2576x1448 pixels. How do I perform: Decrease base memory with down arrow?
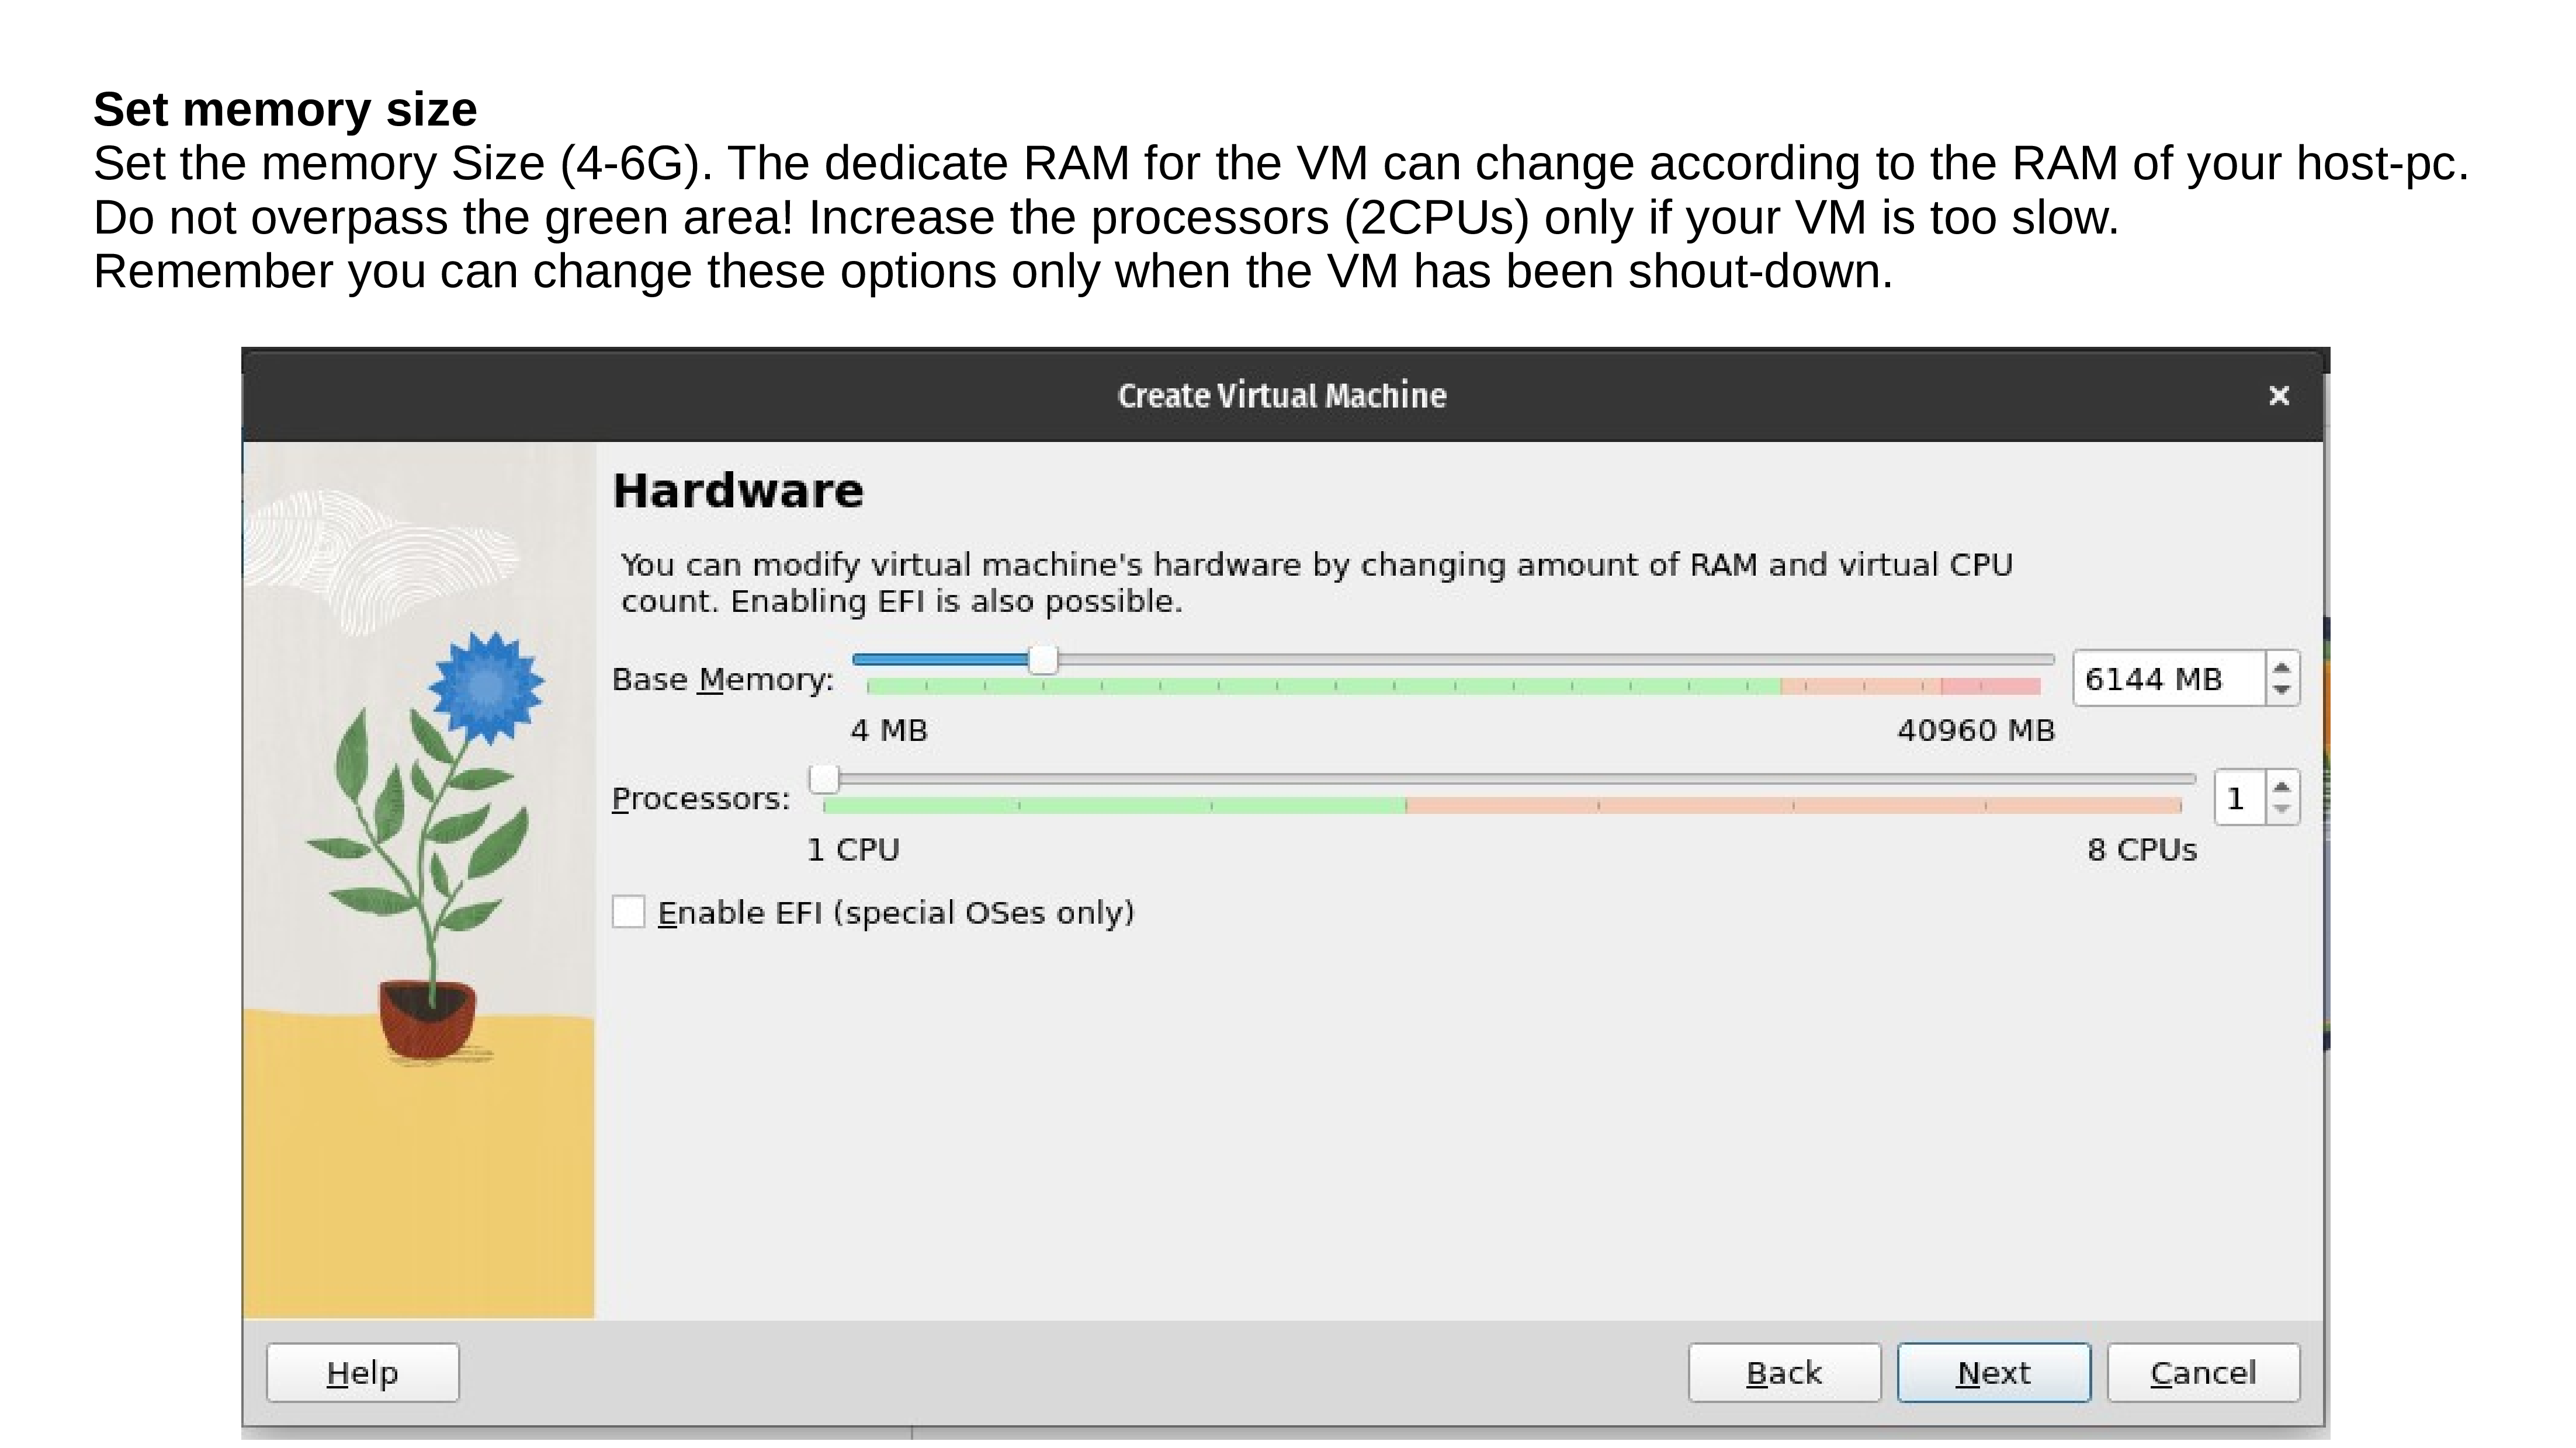(x=2282, y=691)
